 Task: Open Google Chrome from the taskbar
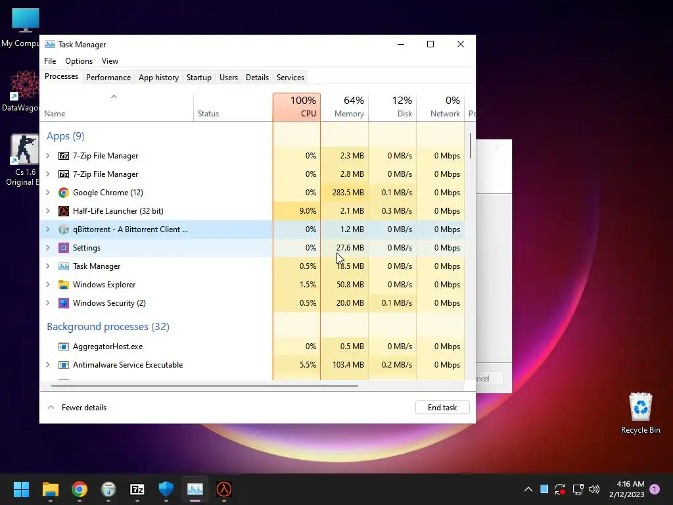coord(80,489)
